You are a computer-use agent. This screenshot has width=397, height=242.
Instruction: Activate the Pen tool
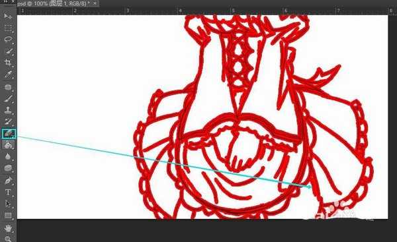8,181
